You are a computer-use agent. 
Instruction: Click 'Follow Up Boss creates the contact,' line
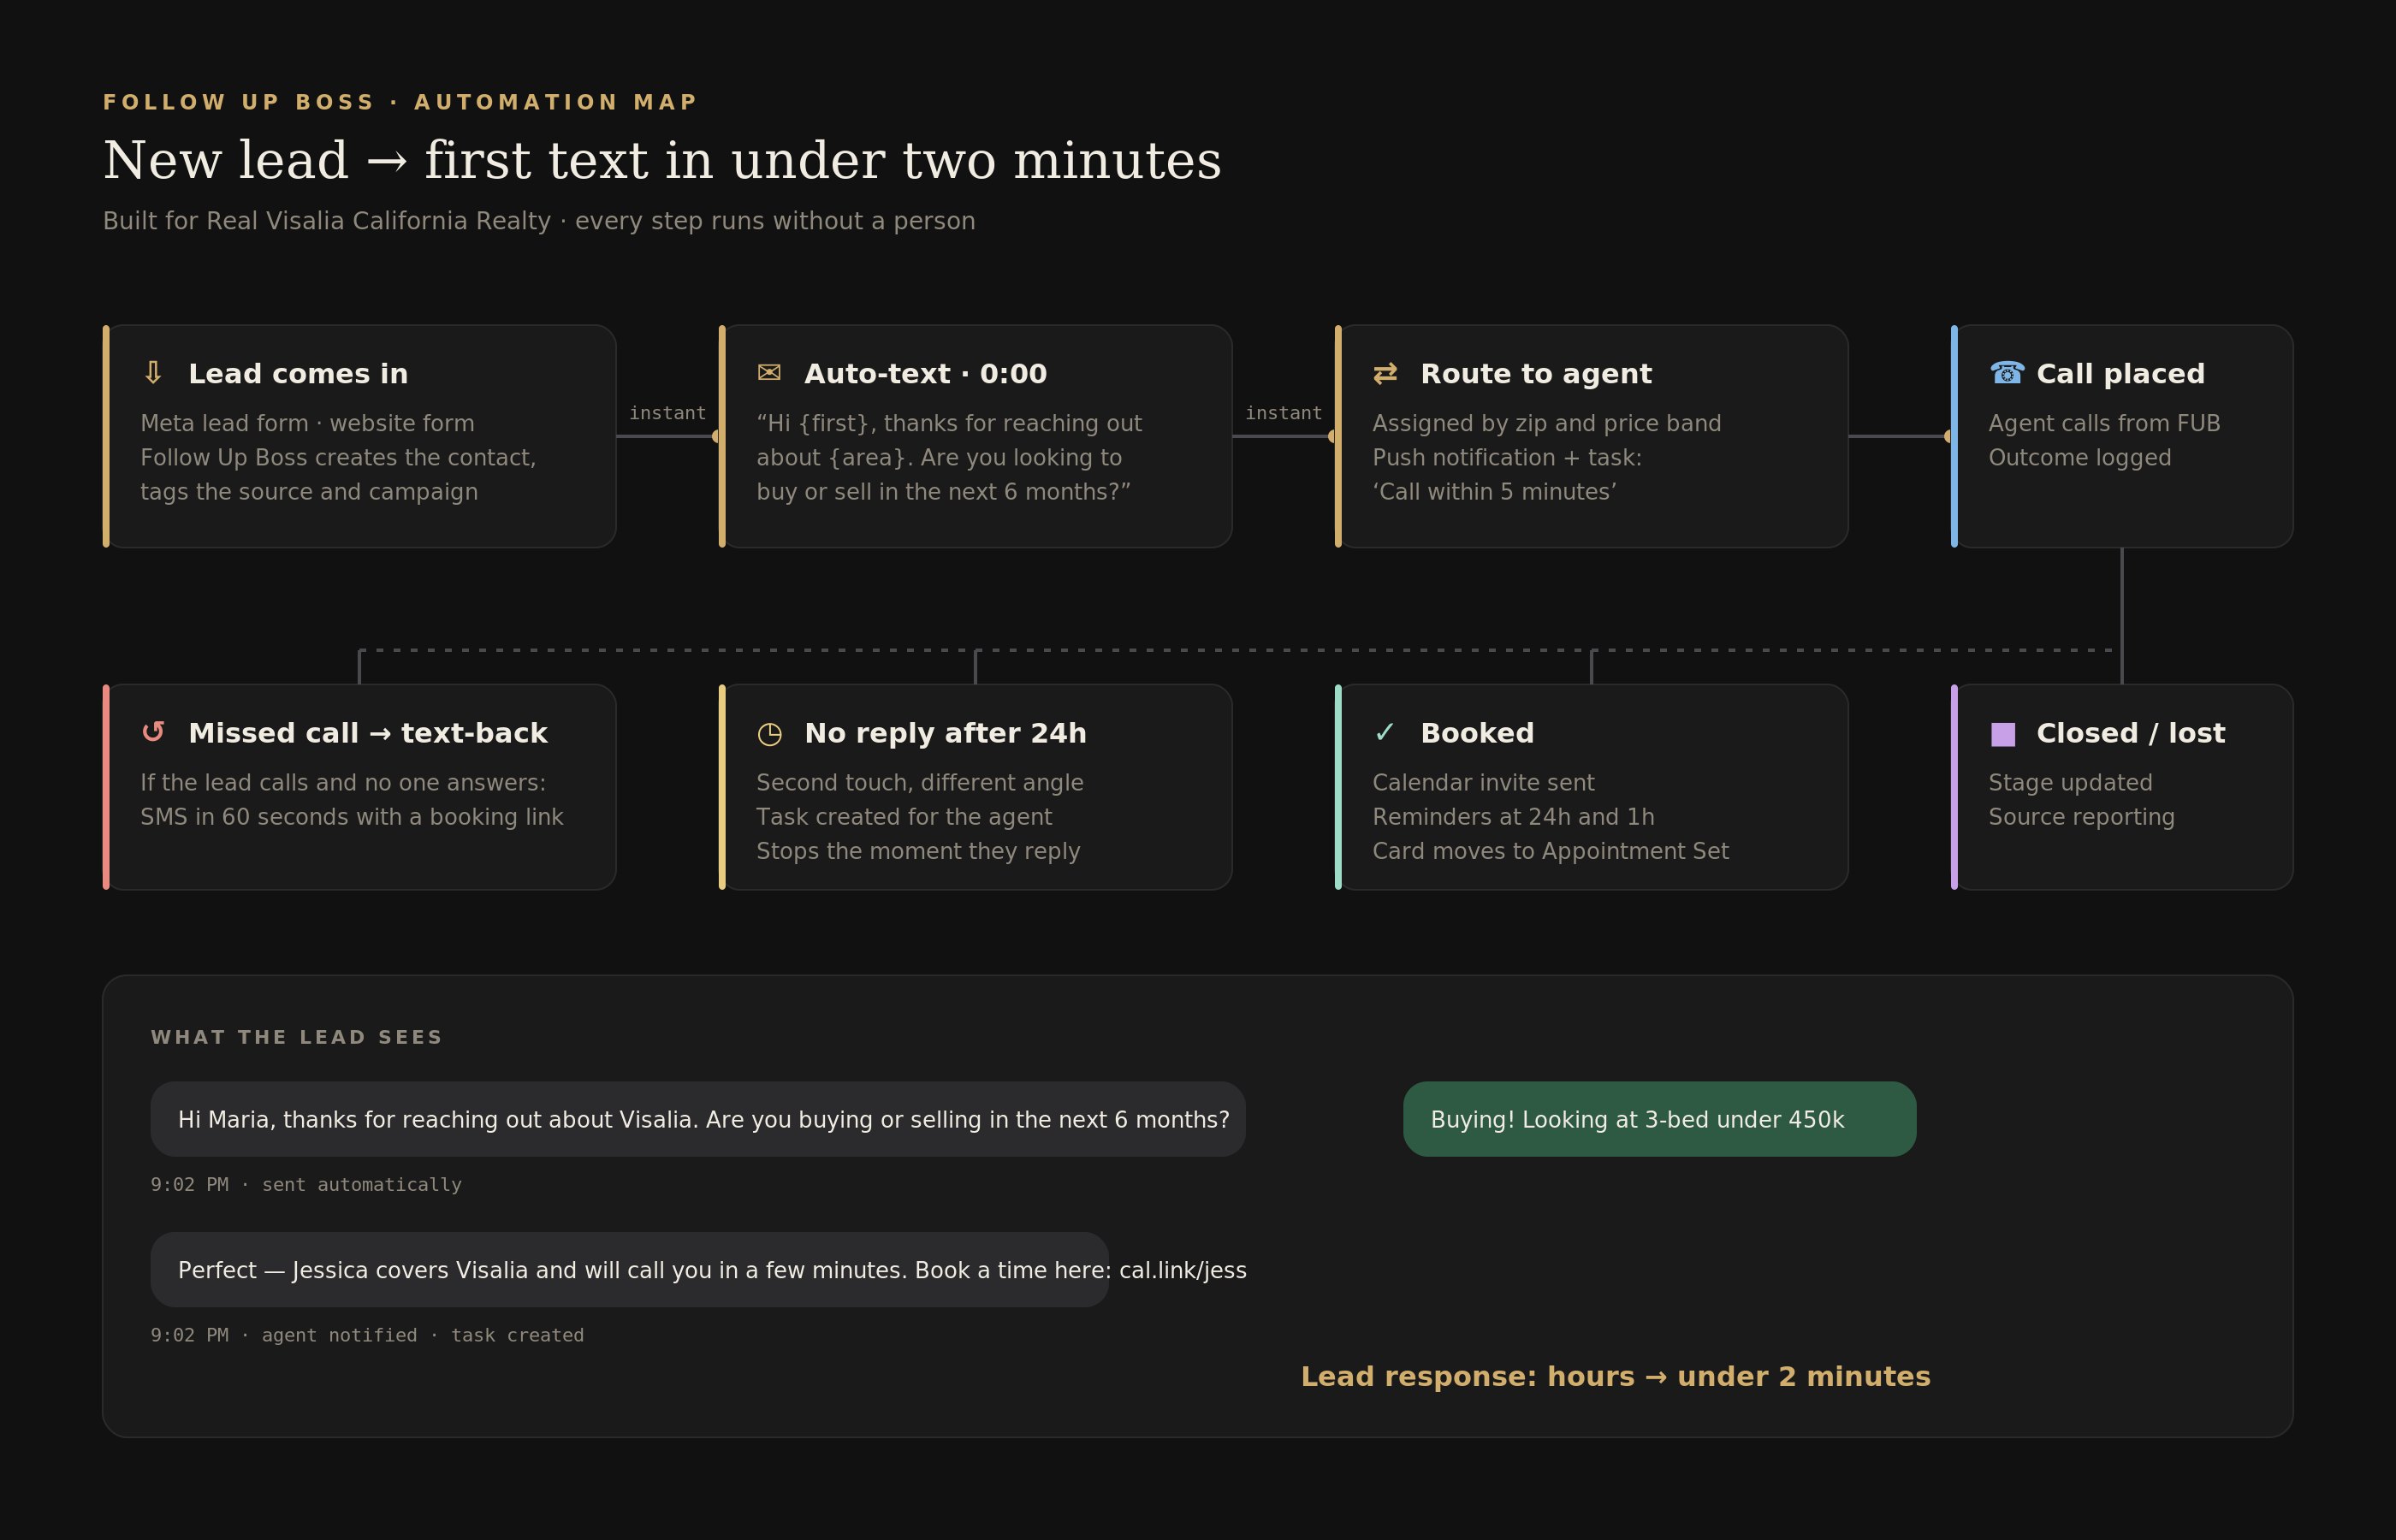[x=338, y=457]
